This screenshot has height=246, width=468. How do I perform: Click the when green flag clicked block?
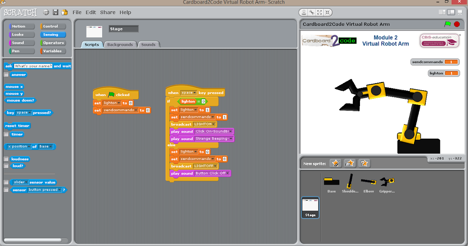click(115, 93)
